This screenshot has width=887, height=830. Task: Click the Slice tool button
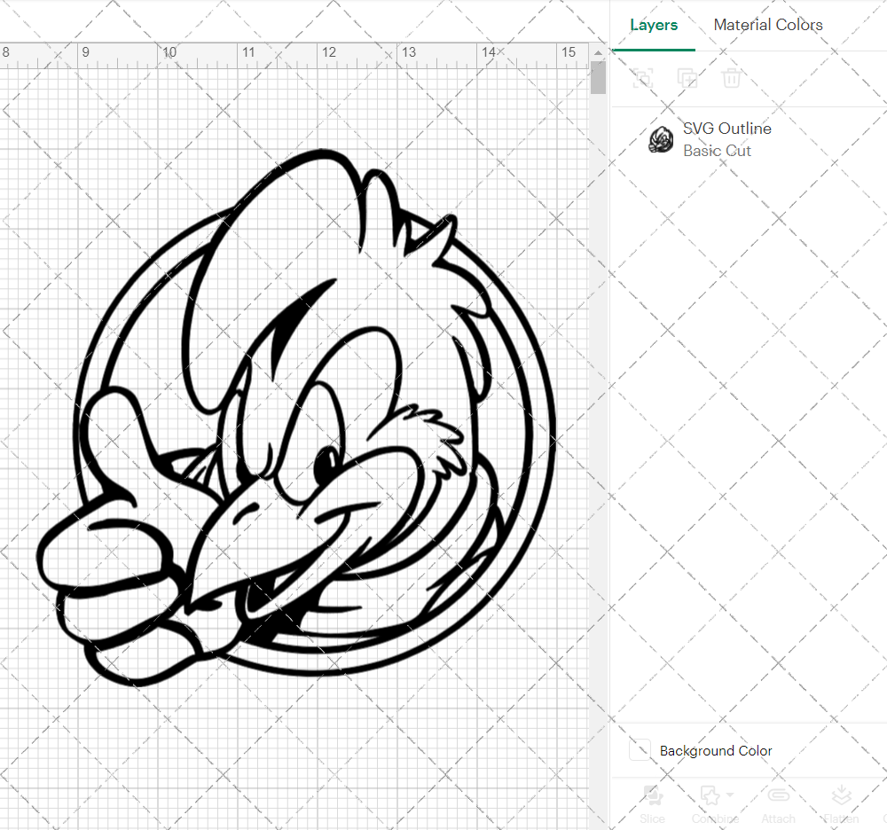pos(652,804)
